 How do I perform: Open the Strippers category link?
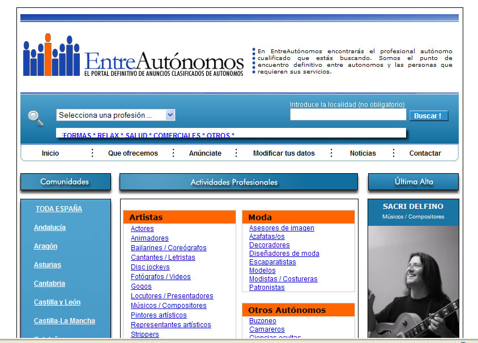click(145, 335)
